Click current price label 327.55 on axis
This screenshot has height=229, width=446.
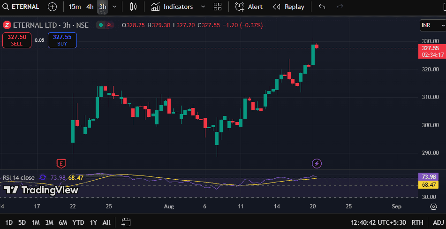point(432,51)
